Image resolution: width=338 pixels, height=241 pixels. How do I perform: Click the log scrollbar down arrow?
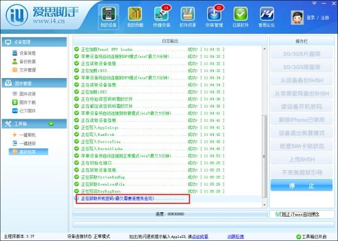click(x=264, y=205)
